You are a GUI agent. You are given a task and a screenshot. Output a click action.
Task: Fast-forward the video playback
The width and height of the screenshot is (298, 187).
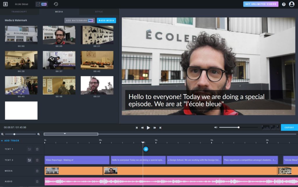[155, 128]
